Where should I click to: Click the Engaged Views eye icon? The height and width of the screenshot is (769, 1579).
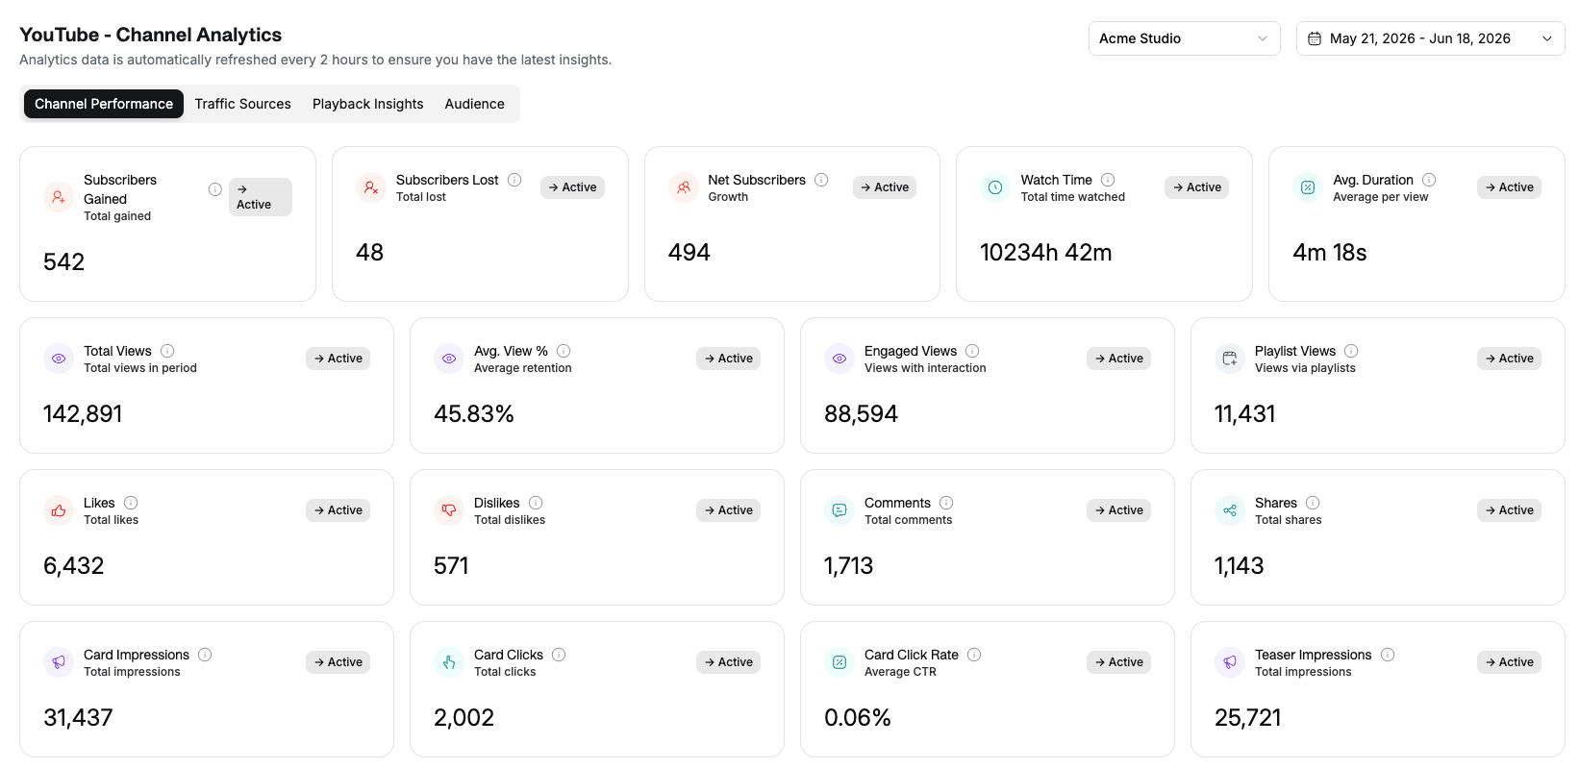[840, 359]
